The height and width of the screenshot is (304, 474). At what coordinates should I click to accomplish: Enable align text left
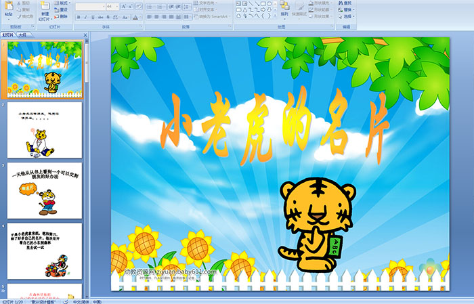click(x=150, y=17)
